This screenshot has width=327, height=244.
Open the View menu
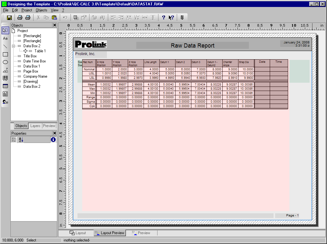[55, 10]
